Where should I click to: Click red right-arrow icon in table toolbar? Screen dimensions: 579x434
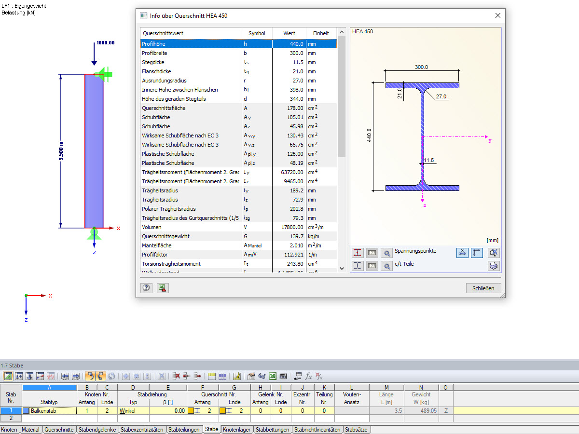[x=197, y=376]
